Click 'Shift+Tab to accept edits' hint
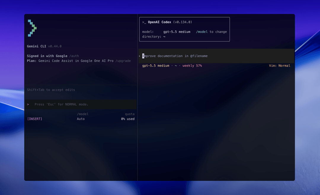 [x=51, y=90]
